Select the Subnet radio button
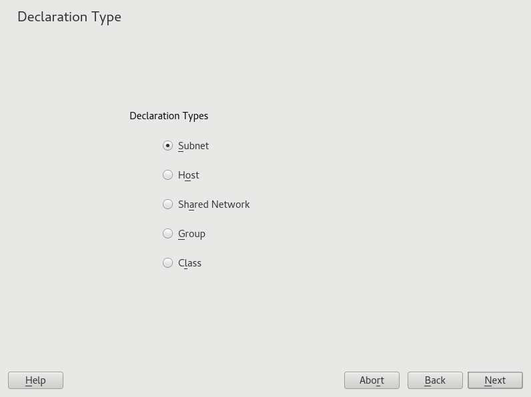The height and width of the screenshot is (397, 531). tap(168, 146)
